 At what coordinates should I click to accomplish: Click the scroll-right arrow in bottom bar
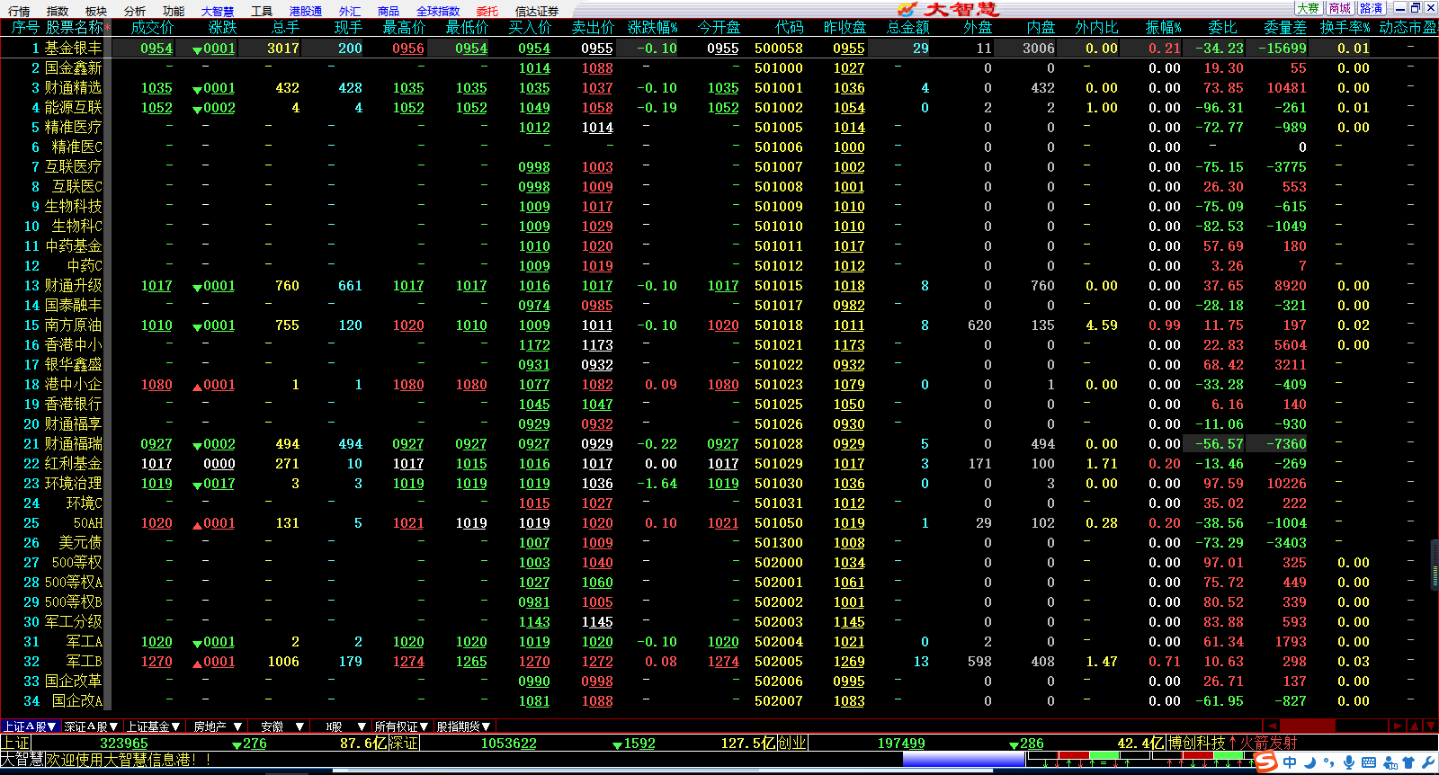(1397, 726)
